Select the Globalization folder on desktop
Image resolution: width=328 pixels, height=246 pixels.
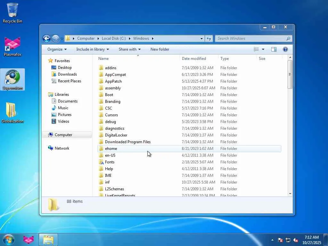12,113
